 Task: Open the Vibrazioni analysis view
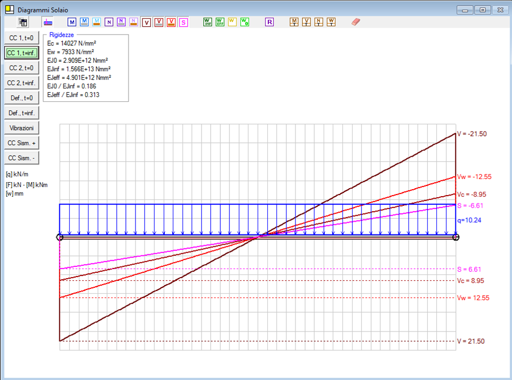[x=21, y=128]
